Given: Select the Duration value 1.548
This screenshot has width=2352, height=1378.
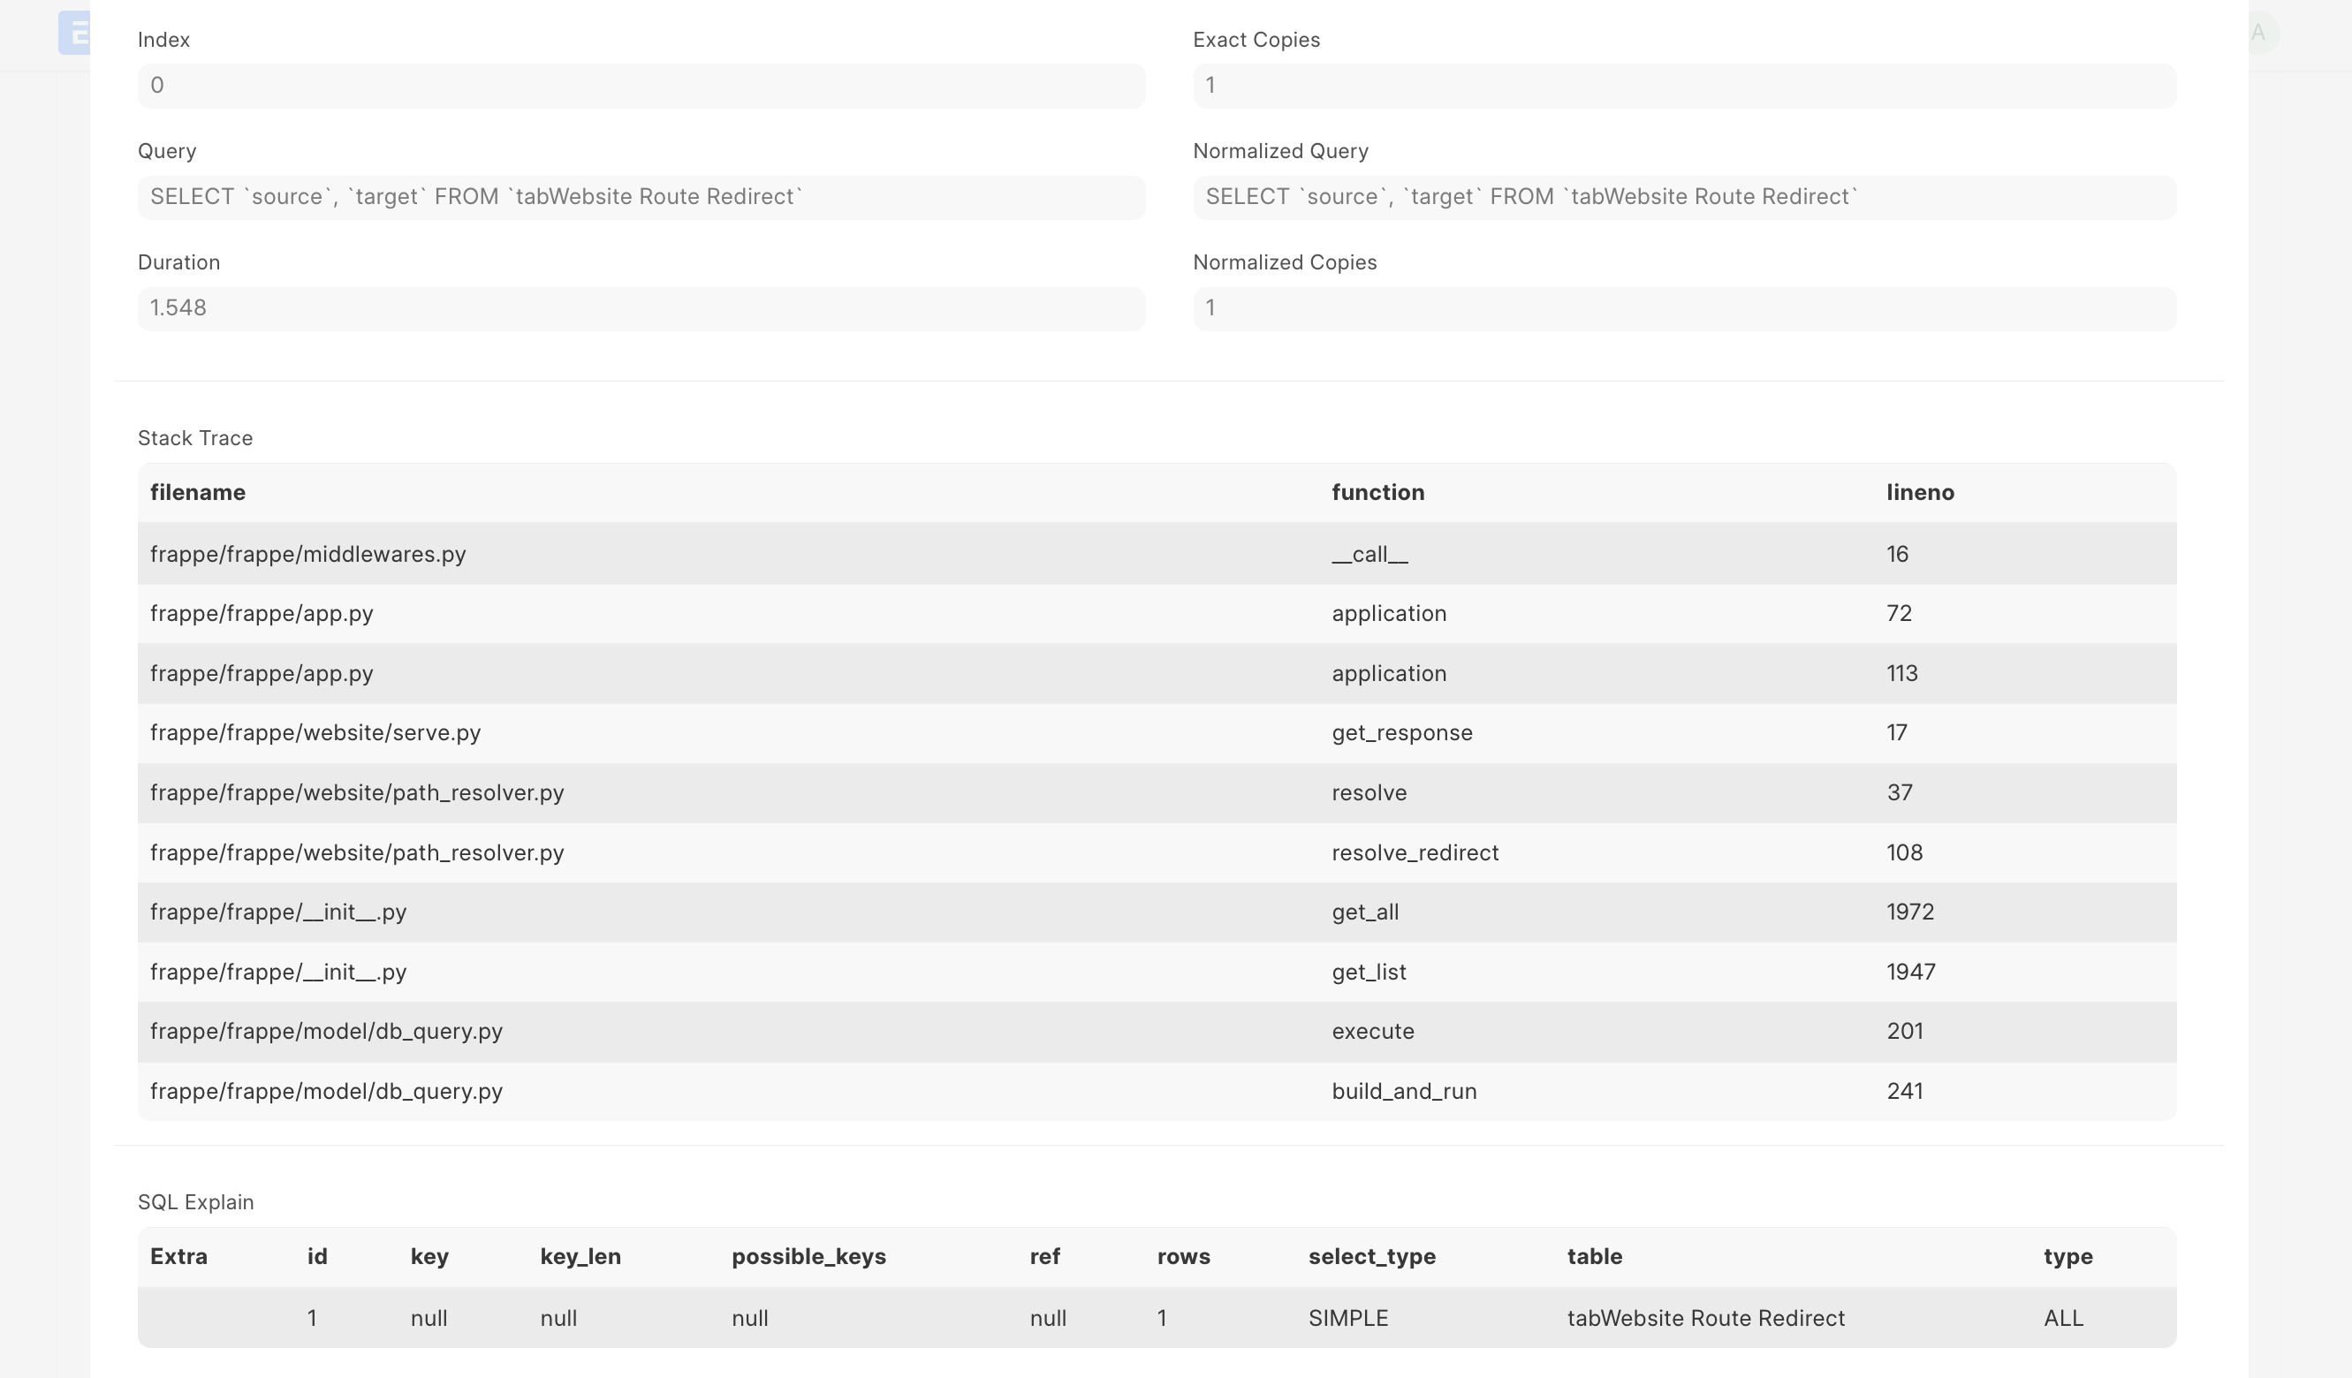Looking at the screenshot, I should 641,308.
